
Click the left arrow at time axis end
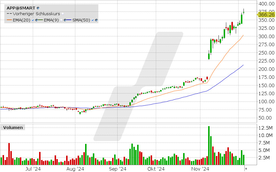point(246,169)
